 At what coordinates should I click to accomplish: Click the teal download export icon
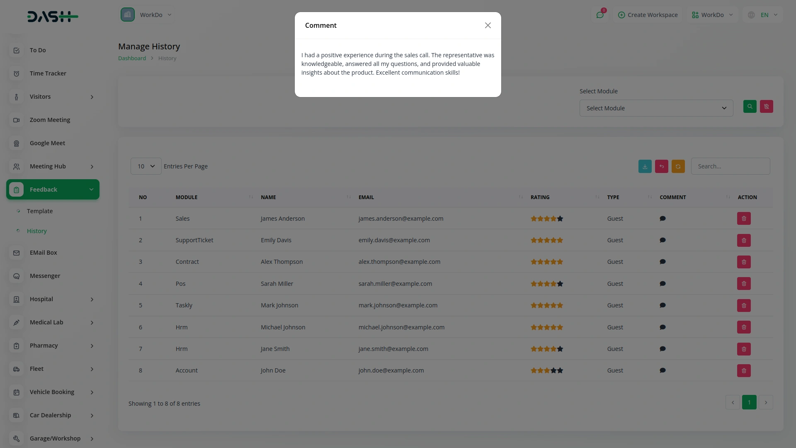pos(645,166)
